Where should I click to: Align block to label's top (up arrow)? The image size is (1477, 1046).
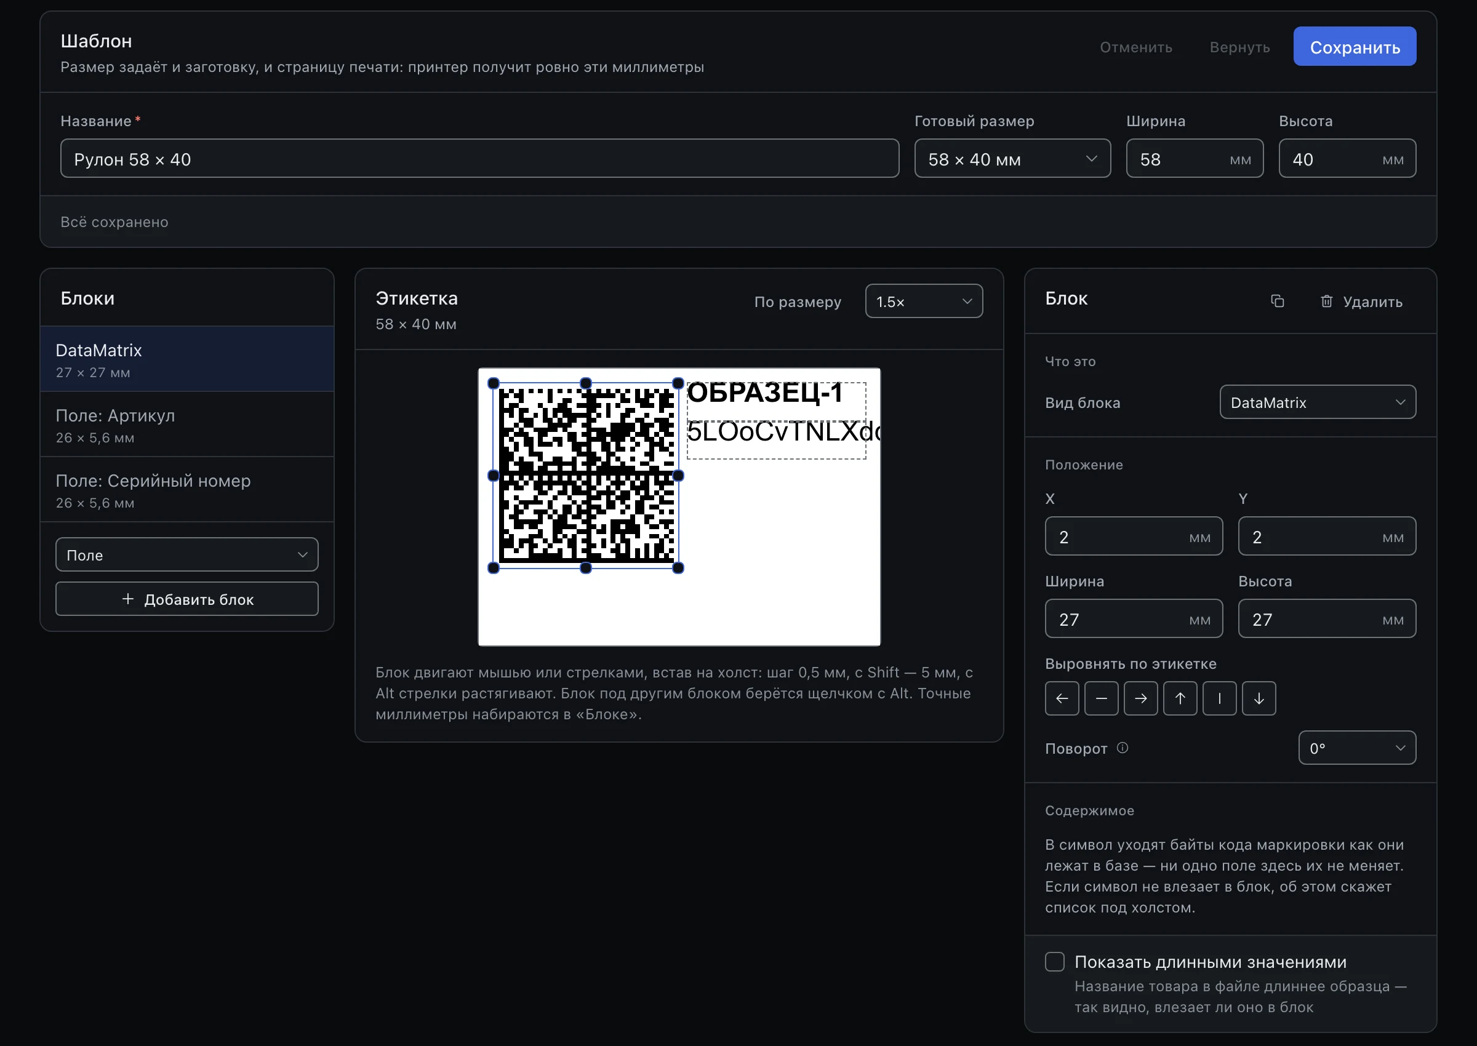click(x=1180, y=698)
